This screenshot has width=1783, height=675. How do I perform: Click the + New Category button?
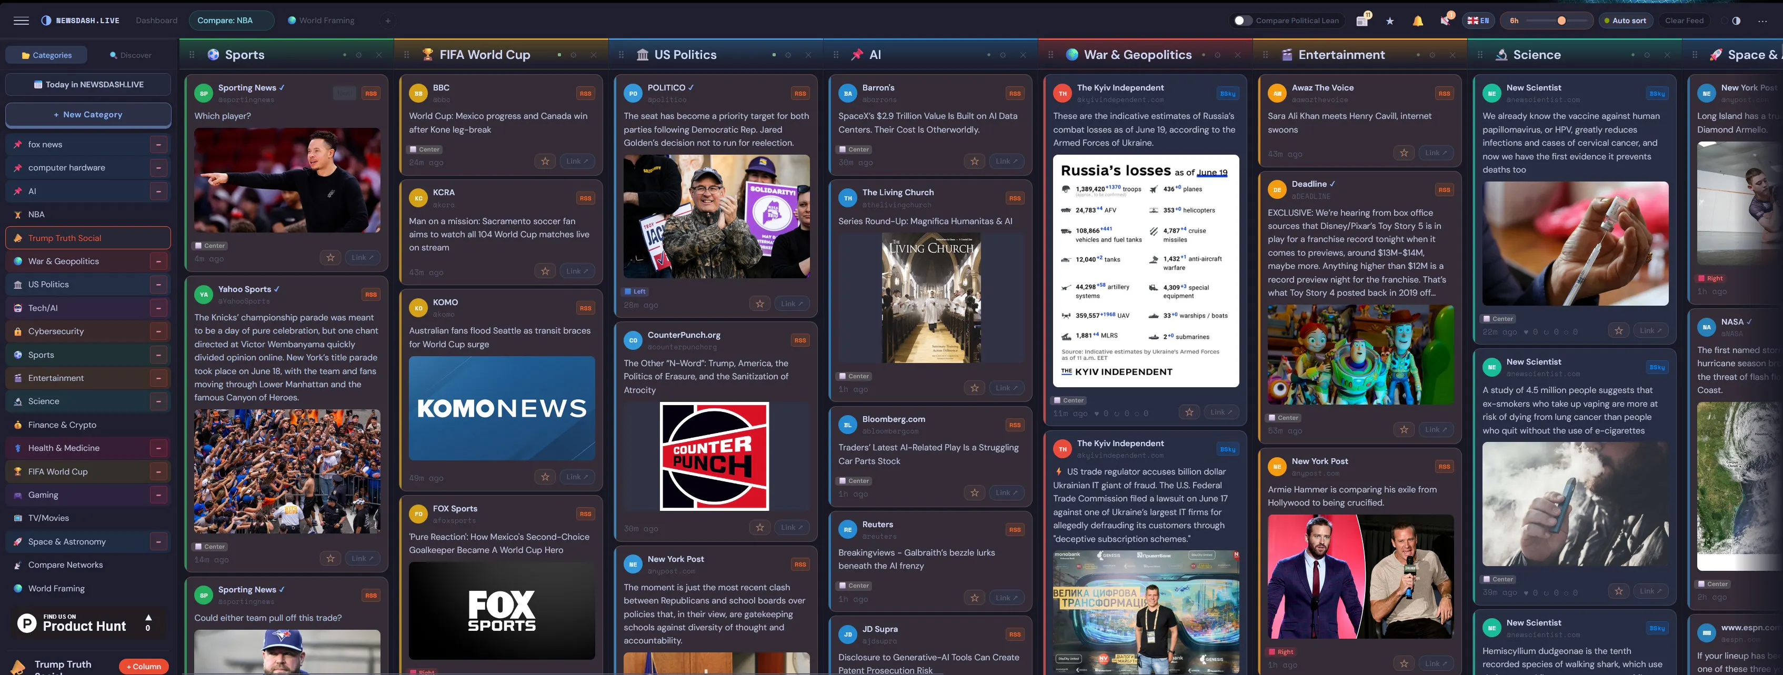(88, 115)
